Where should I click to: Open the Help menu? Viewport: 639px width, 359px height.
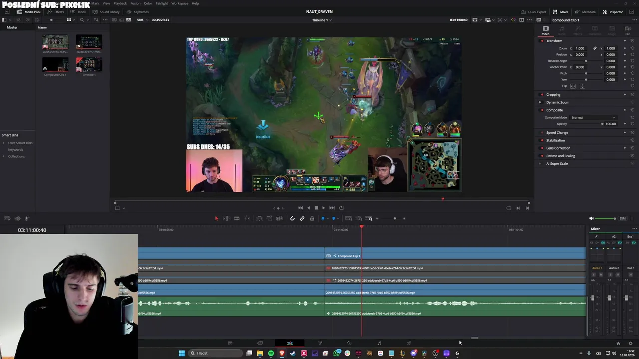pyautogui.click(x=195, y=3)
